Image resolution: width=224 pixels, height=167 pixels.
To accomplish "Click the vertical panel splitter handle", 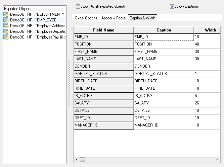I will pos(70,84).
